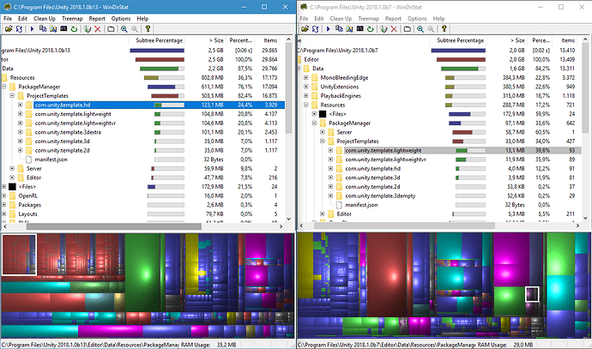Image resolution: width=592 pixels, height=349 pixels.
Task: Open Treemap menu in left window
Action: [72, 19]
